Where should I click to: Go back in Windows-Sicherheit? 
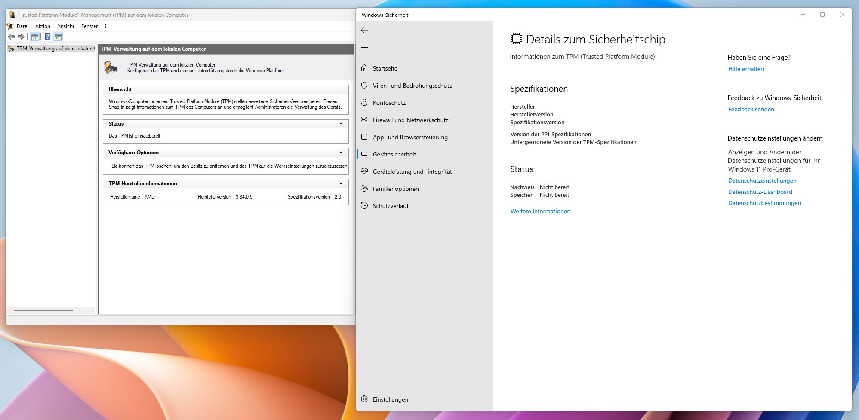point(364,30)
